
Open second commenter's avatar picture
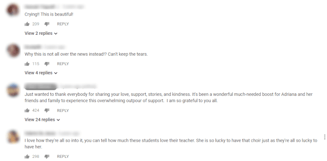(x=13, y=50)
